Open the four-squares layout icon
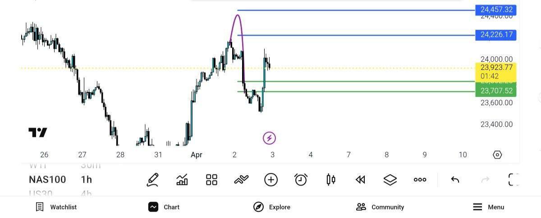The width and height of the screenshot is (541, 218). pyautogui.click(x=211, y=180)
